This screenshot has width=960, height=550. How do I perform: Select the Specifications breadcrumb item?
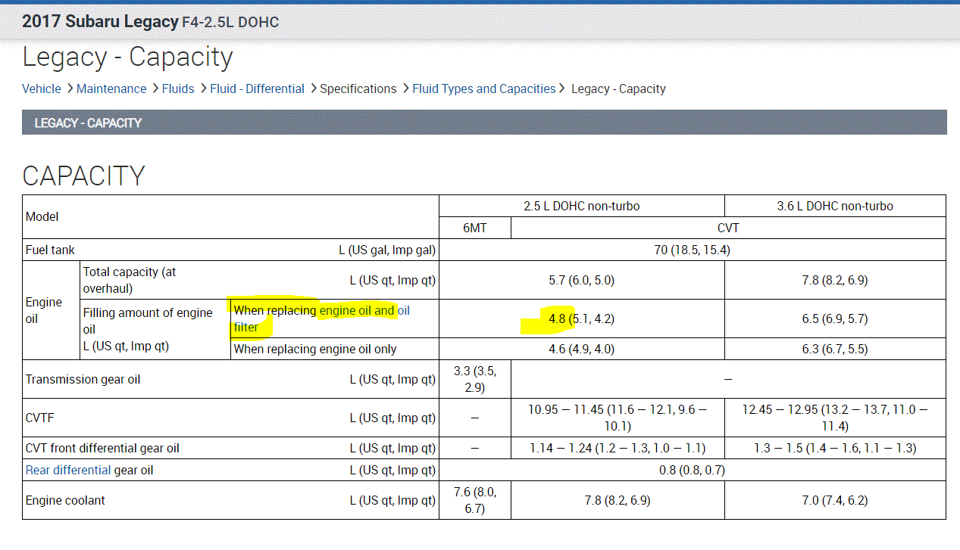(358, 89)
